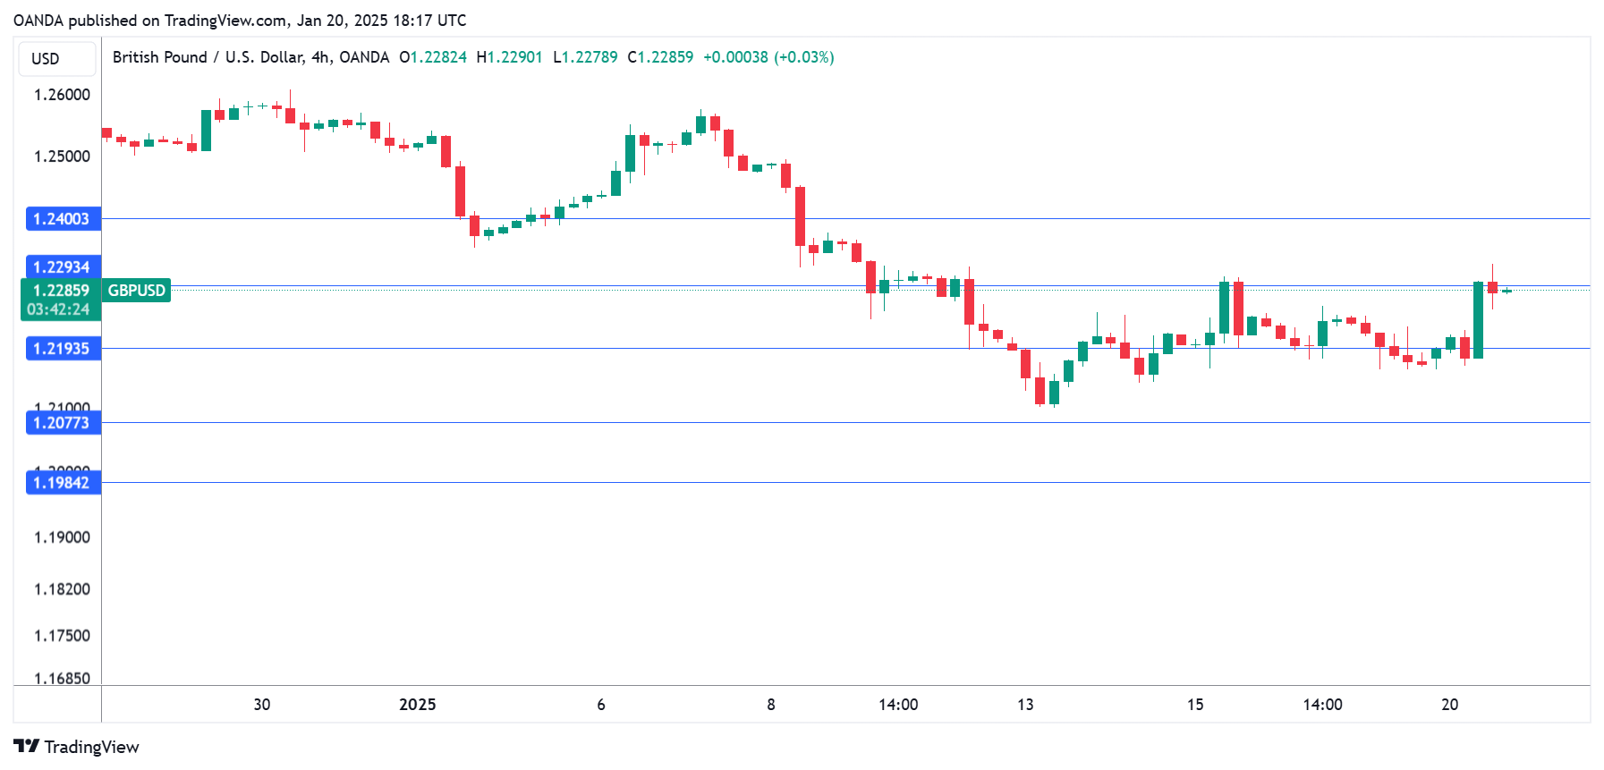
Task: Click the 1.19000 price scale tick
Action: point(62,537)
